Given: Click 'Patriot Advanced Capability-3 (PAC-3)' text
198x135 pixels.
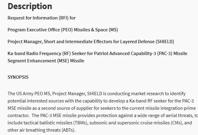Looking at the screenshot, I should coord(133,54).
